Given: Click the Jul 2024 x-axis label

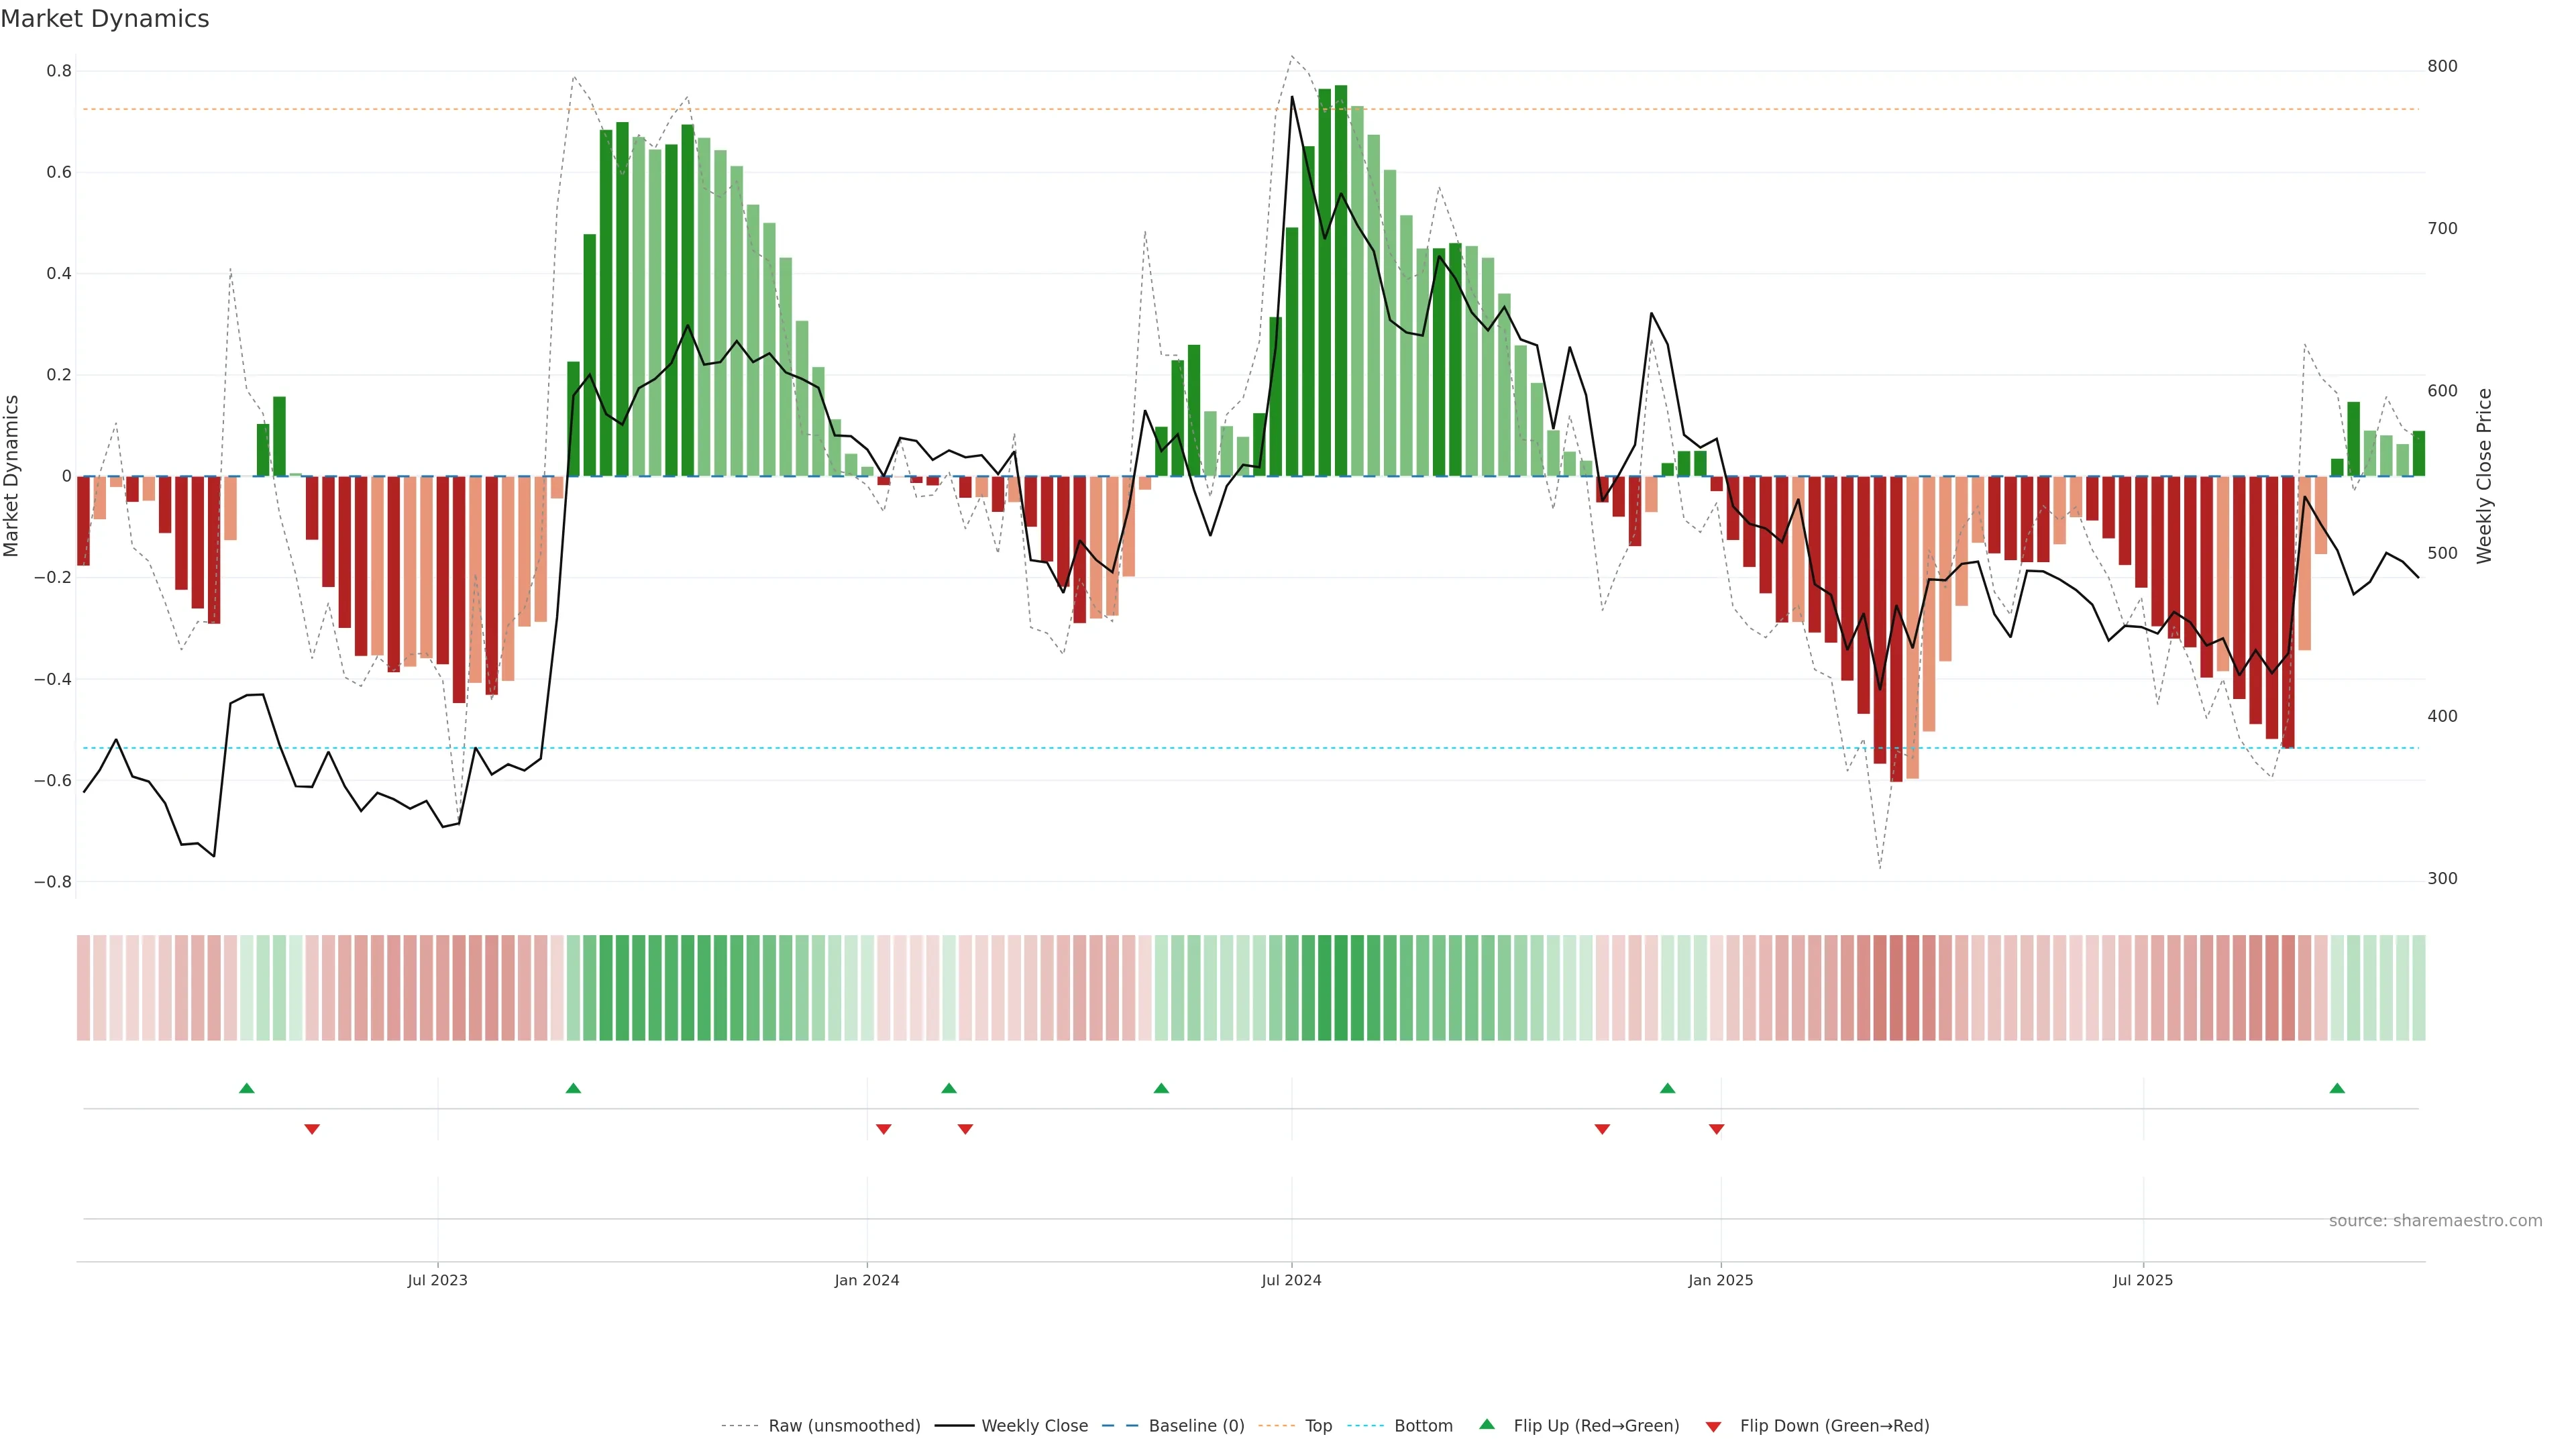Looking at the screenshot, I should point(1291,1280).
